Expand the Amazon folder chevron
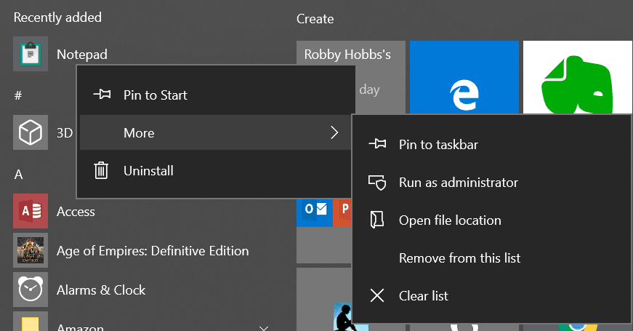 click(264, 328)
